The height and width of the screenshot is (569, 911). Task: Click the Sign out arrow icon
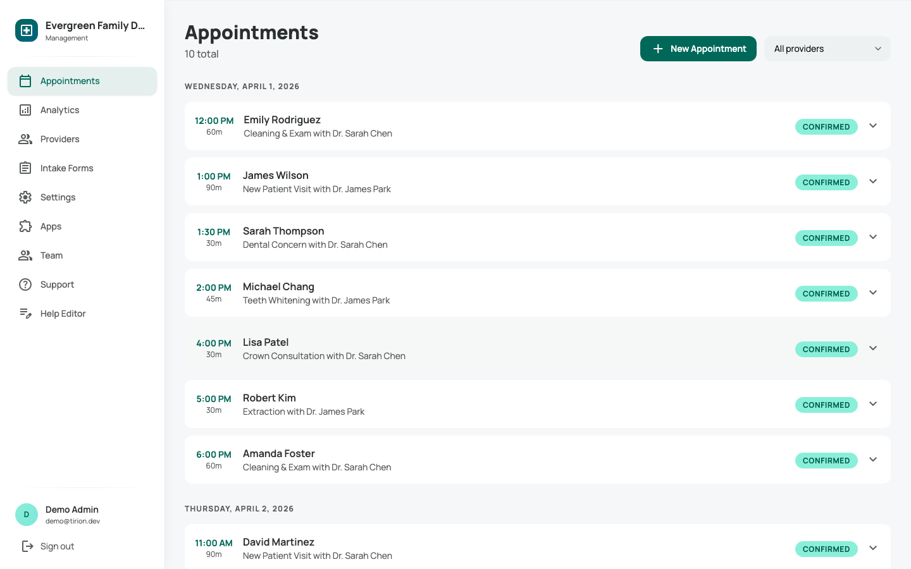[26, 546]
